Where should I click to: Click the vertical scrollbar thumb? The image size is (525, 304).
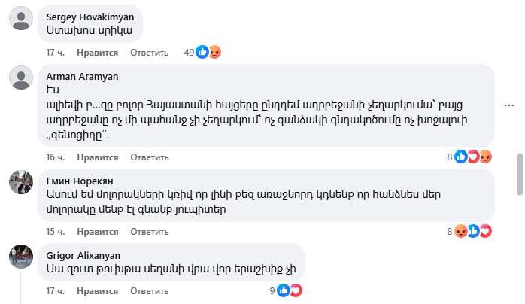click(x=519, y=174)
